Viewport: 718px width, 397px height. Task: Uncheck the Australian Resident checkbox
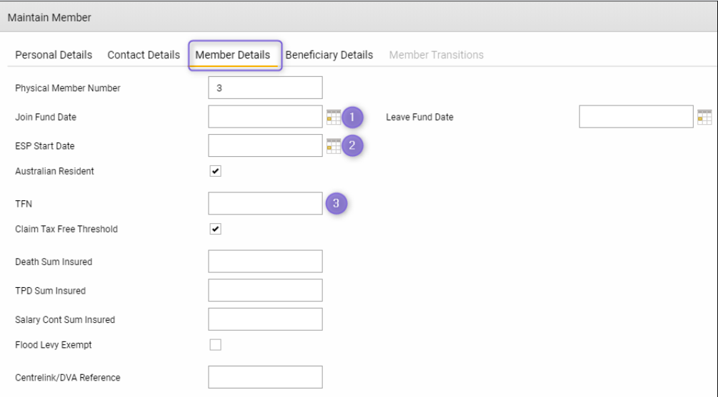(x=215, y=171)
